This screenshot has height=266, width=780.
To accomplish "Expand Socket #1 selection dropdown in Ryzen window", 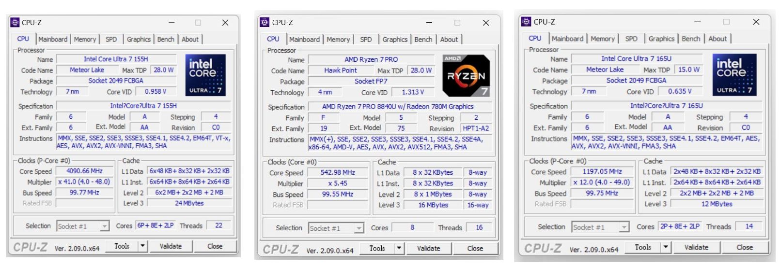I will click(x=359, y=228).
